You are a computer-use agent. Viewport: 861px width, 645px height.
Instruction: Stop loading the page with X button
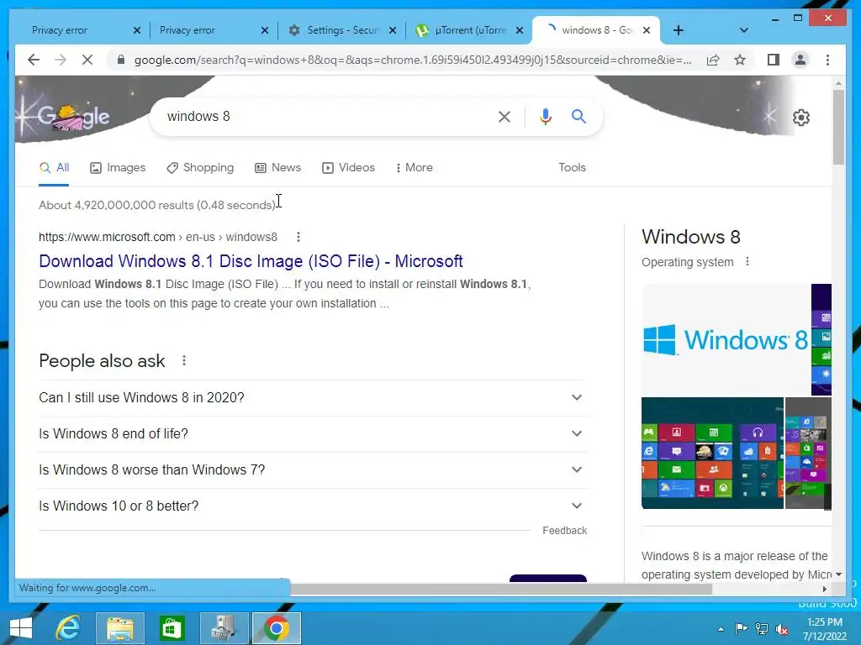pos(87,60)
